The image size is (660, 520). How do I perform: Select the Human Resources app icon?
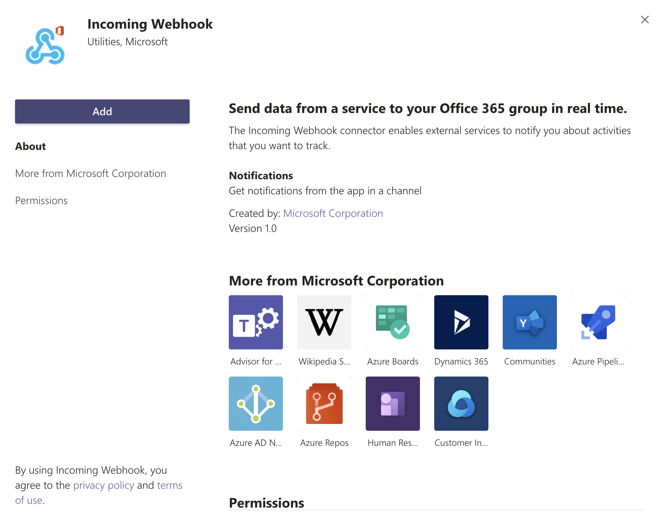[x=393, y=404]
